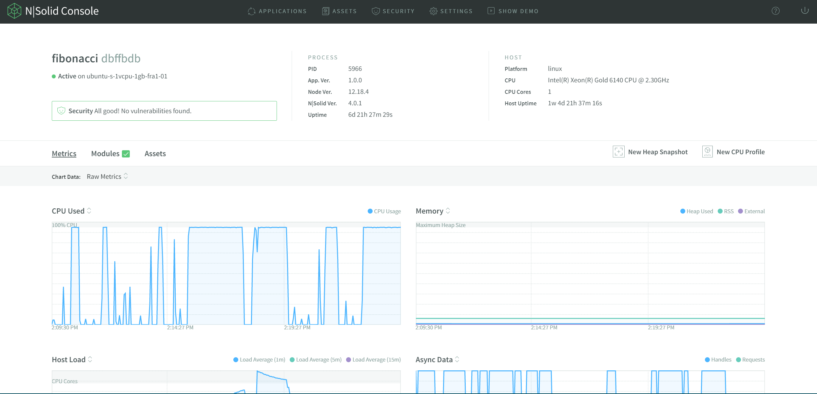
Task: Click the New Heap Snapshot icon
Action: [x=618, y=152]
